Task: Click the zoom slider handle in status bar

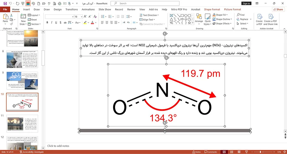Action: tap(260, 152)
